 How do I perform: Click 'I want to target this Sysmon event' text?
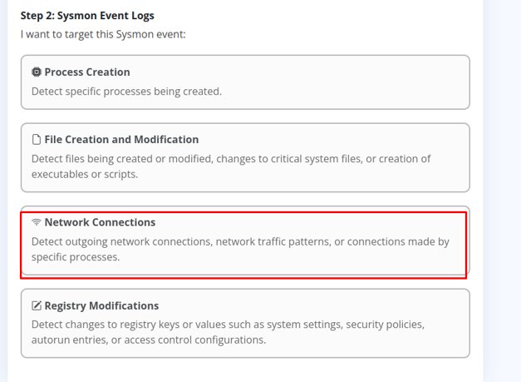tap(103, 34)
